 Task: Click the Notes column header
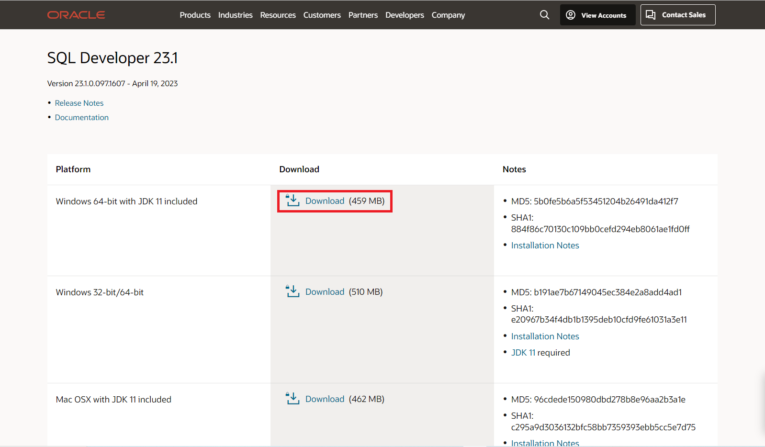[x=514, y=169]
